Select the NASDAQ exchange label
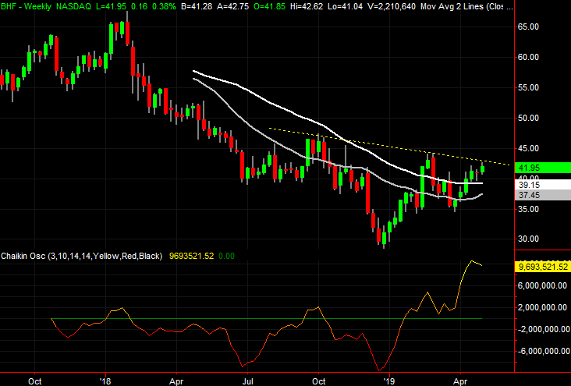 coord(73,6)
